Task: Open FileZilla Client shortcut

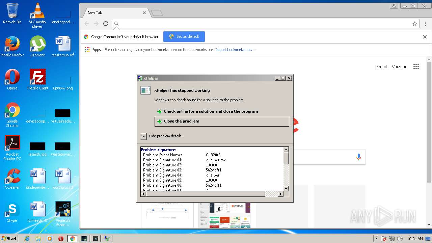Action: [37, 80]
